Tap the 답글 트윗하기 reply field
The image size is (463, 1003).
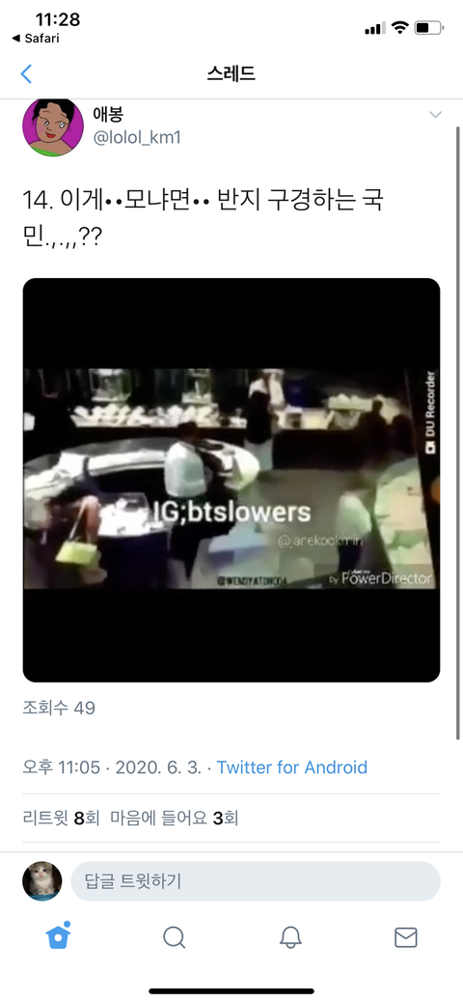point(256,880)
